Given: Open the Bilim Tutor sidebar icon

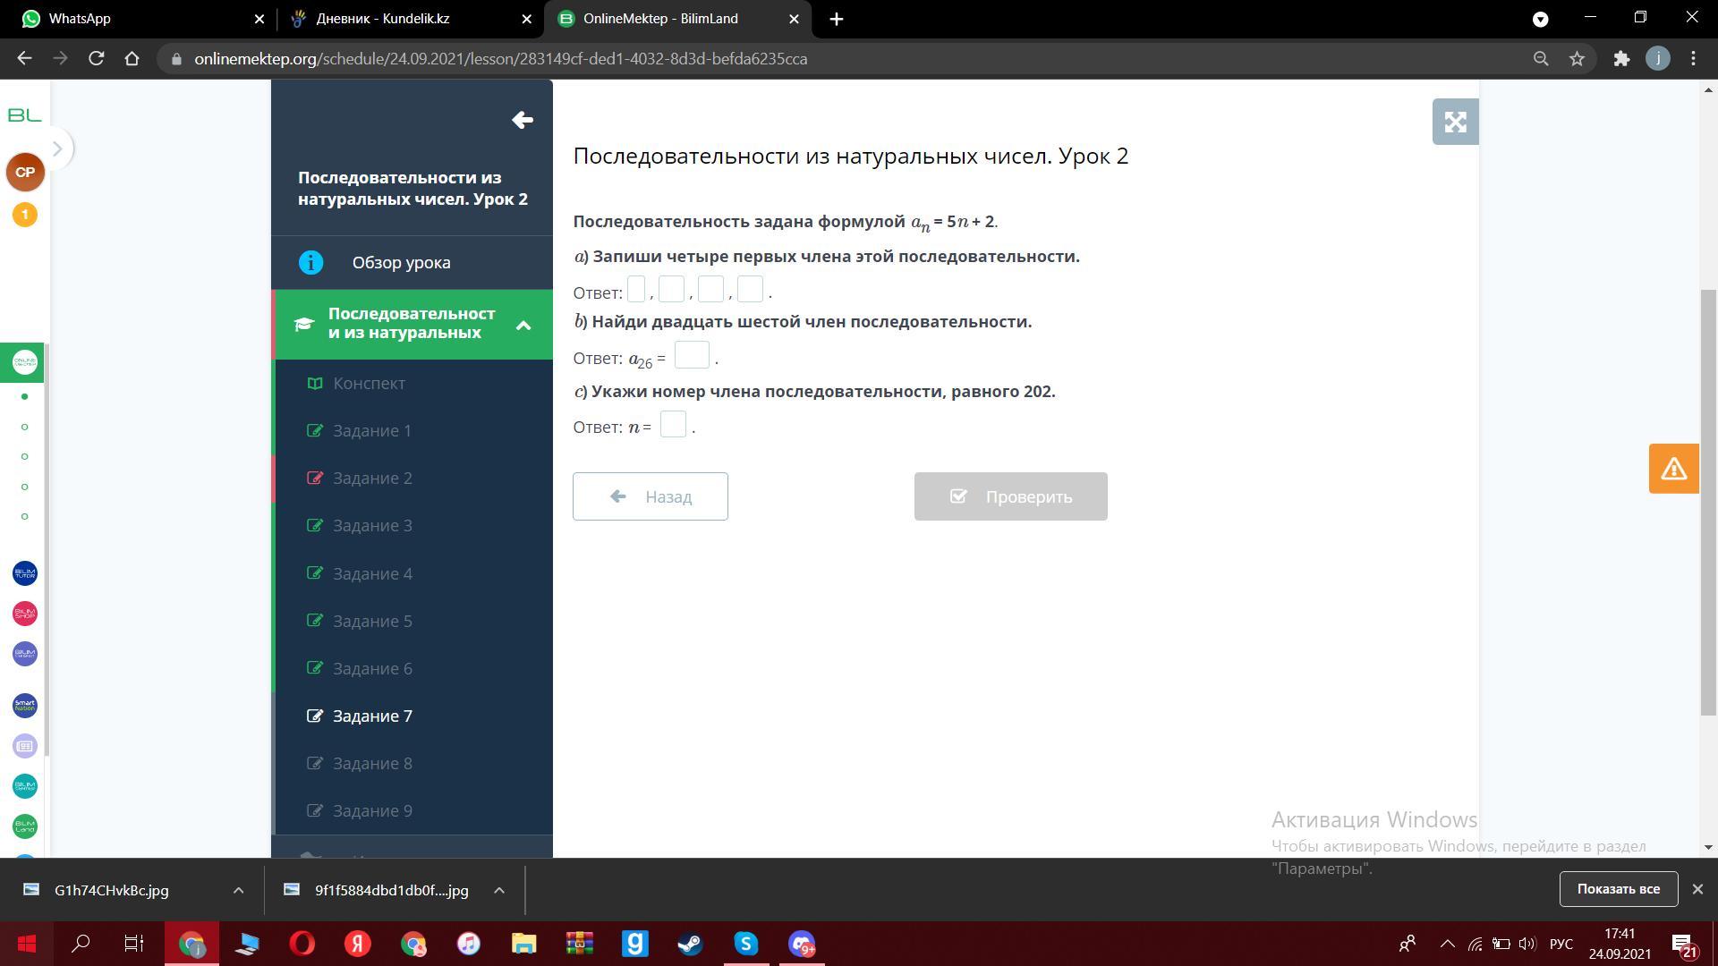Looking at the screenshot, I should point(25,573).
